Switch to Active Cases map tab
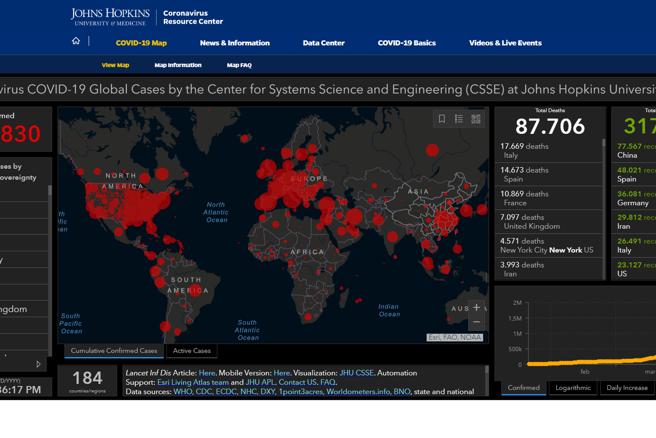 [x=192, y=351]
